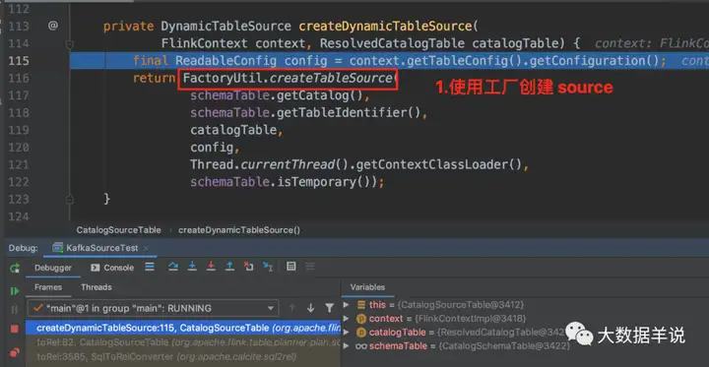Select the Variables tab
Screen dimensions: 709x367
click(367, 287)
